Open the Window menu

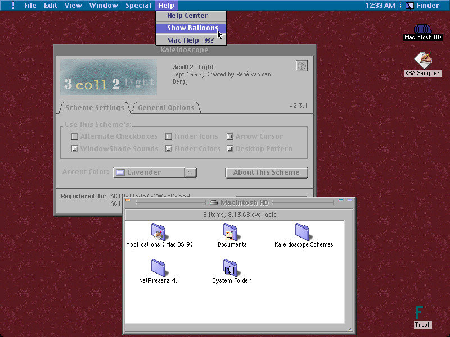tap(103, 5)
